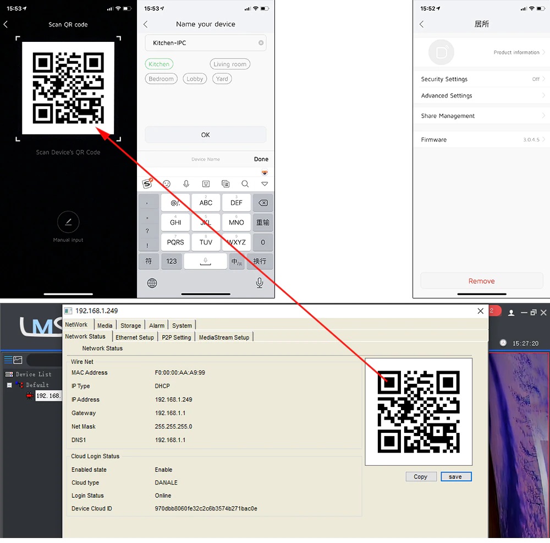Select the Living room tag
The width and height of the screenshot is (550, 543).
tap(230, 64)
